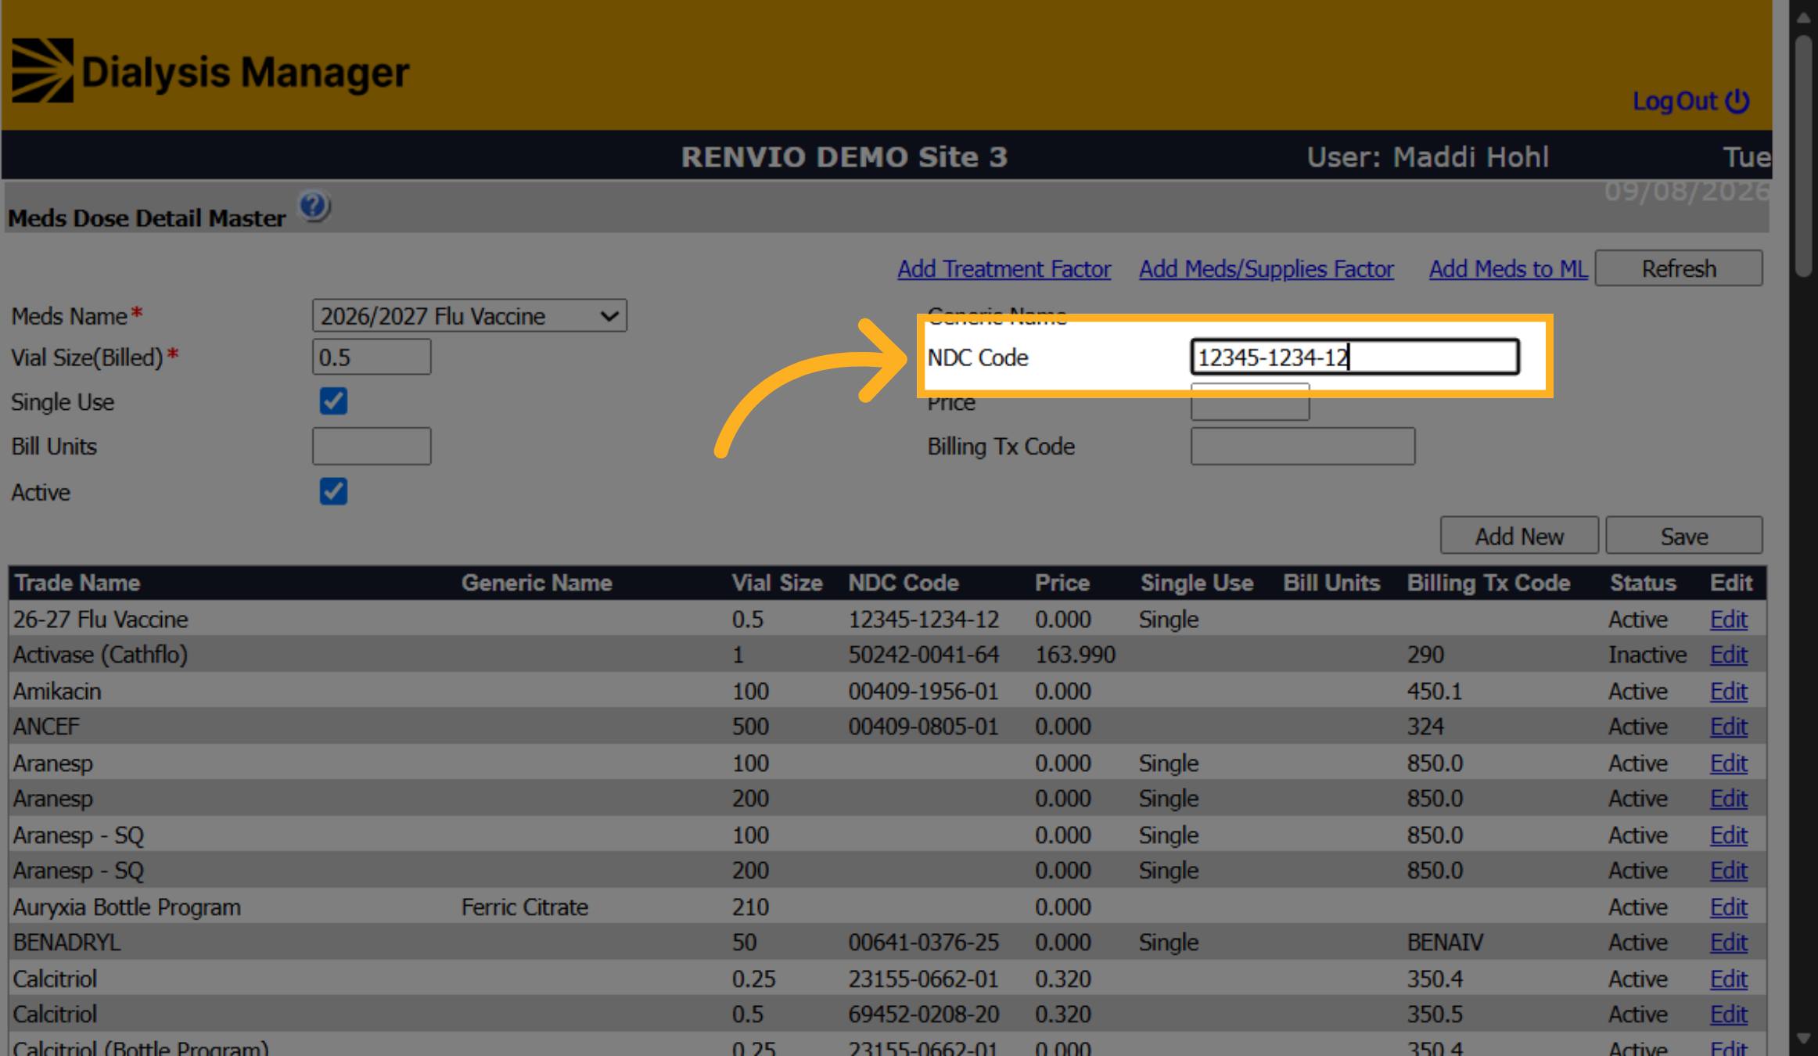The height and width of the screenshot is (1056, 1818).
Task: Click the Trade Name column header
Action: [77, 583]
